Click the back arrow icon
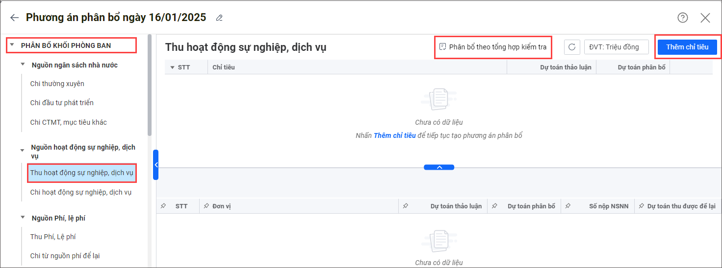The width and height of the screenshot is (722, 268). coord(15,18)
